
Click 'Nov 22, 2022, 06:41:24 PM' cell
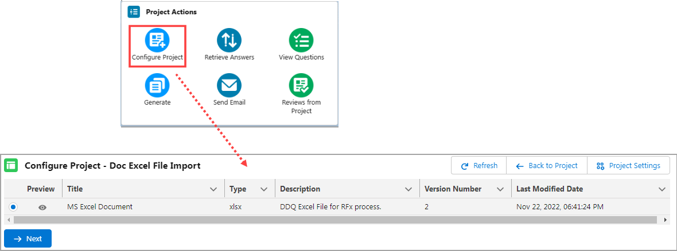(559, 206)
